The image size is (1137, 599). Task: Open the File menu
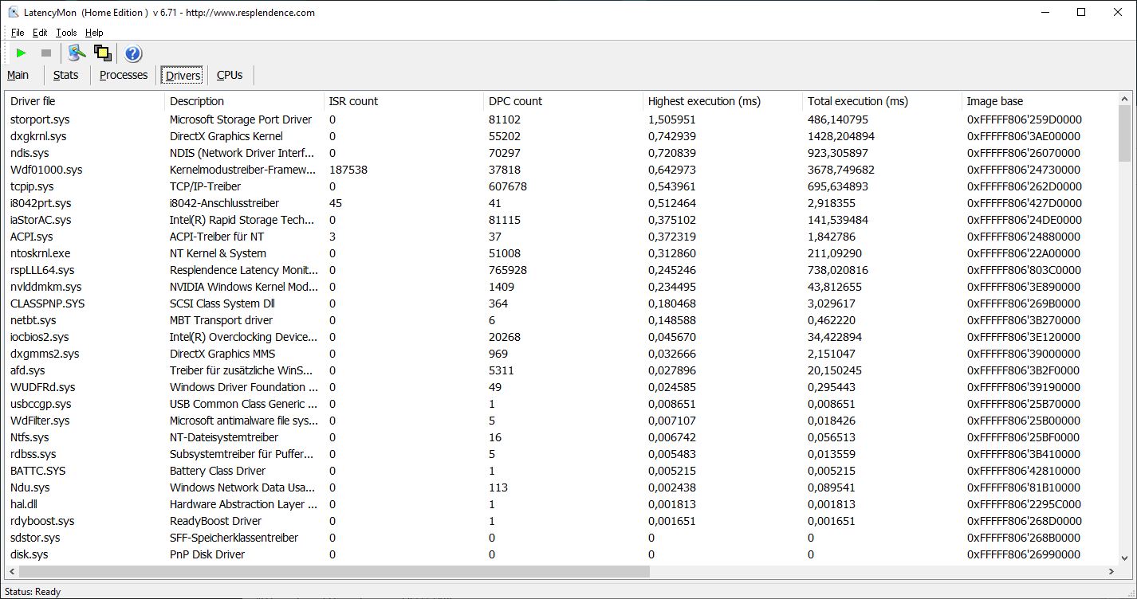click(x=18, y=33)
